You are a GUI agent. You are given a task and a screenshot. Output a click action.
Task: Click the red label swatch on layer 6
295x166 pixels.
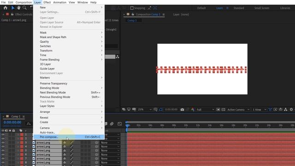coord(22,154)
